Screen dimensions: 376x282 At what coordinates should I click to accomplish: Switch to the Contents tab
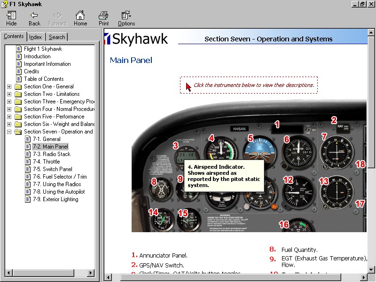(14, 36)
